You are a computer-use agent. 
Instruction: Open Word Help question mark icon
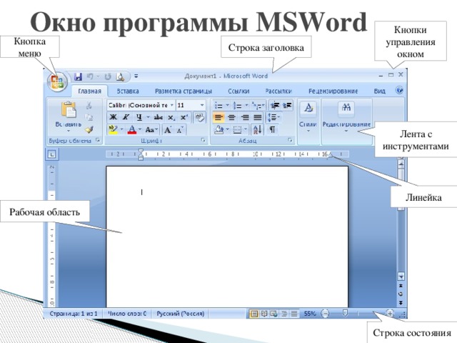pyautogui.click(x=399, y=90)
